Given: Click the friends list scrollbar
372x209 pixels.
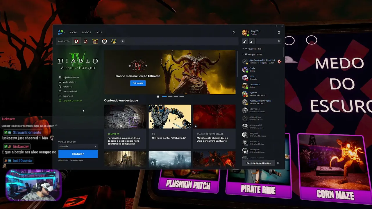Looking at the screenshot, I should pyautogui.click(x=283, y=52).
